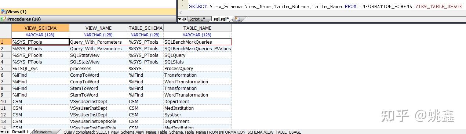This screenshot has width=466, height=134.
Task: Select the SQLBenchMarkQueries_PValues cell
Action: 197,48
